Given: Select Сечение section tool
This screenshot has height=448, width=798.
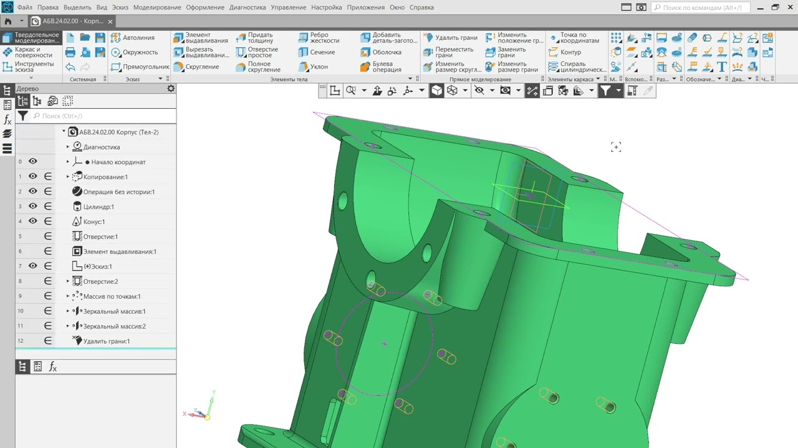Looking at the screenshot, I should tap(316, 52).
